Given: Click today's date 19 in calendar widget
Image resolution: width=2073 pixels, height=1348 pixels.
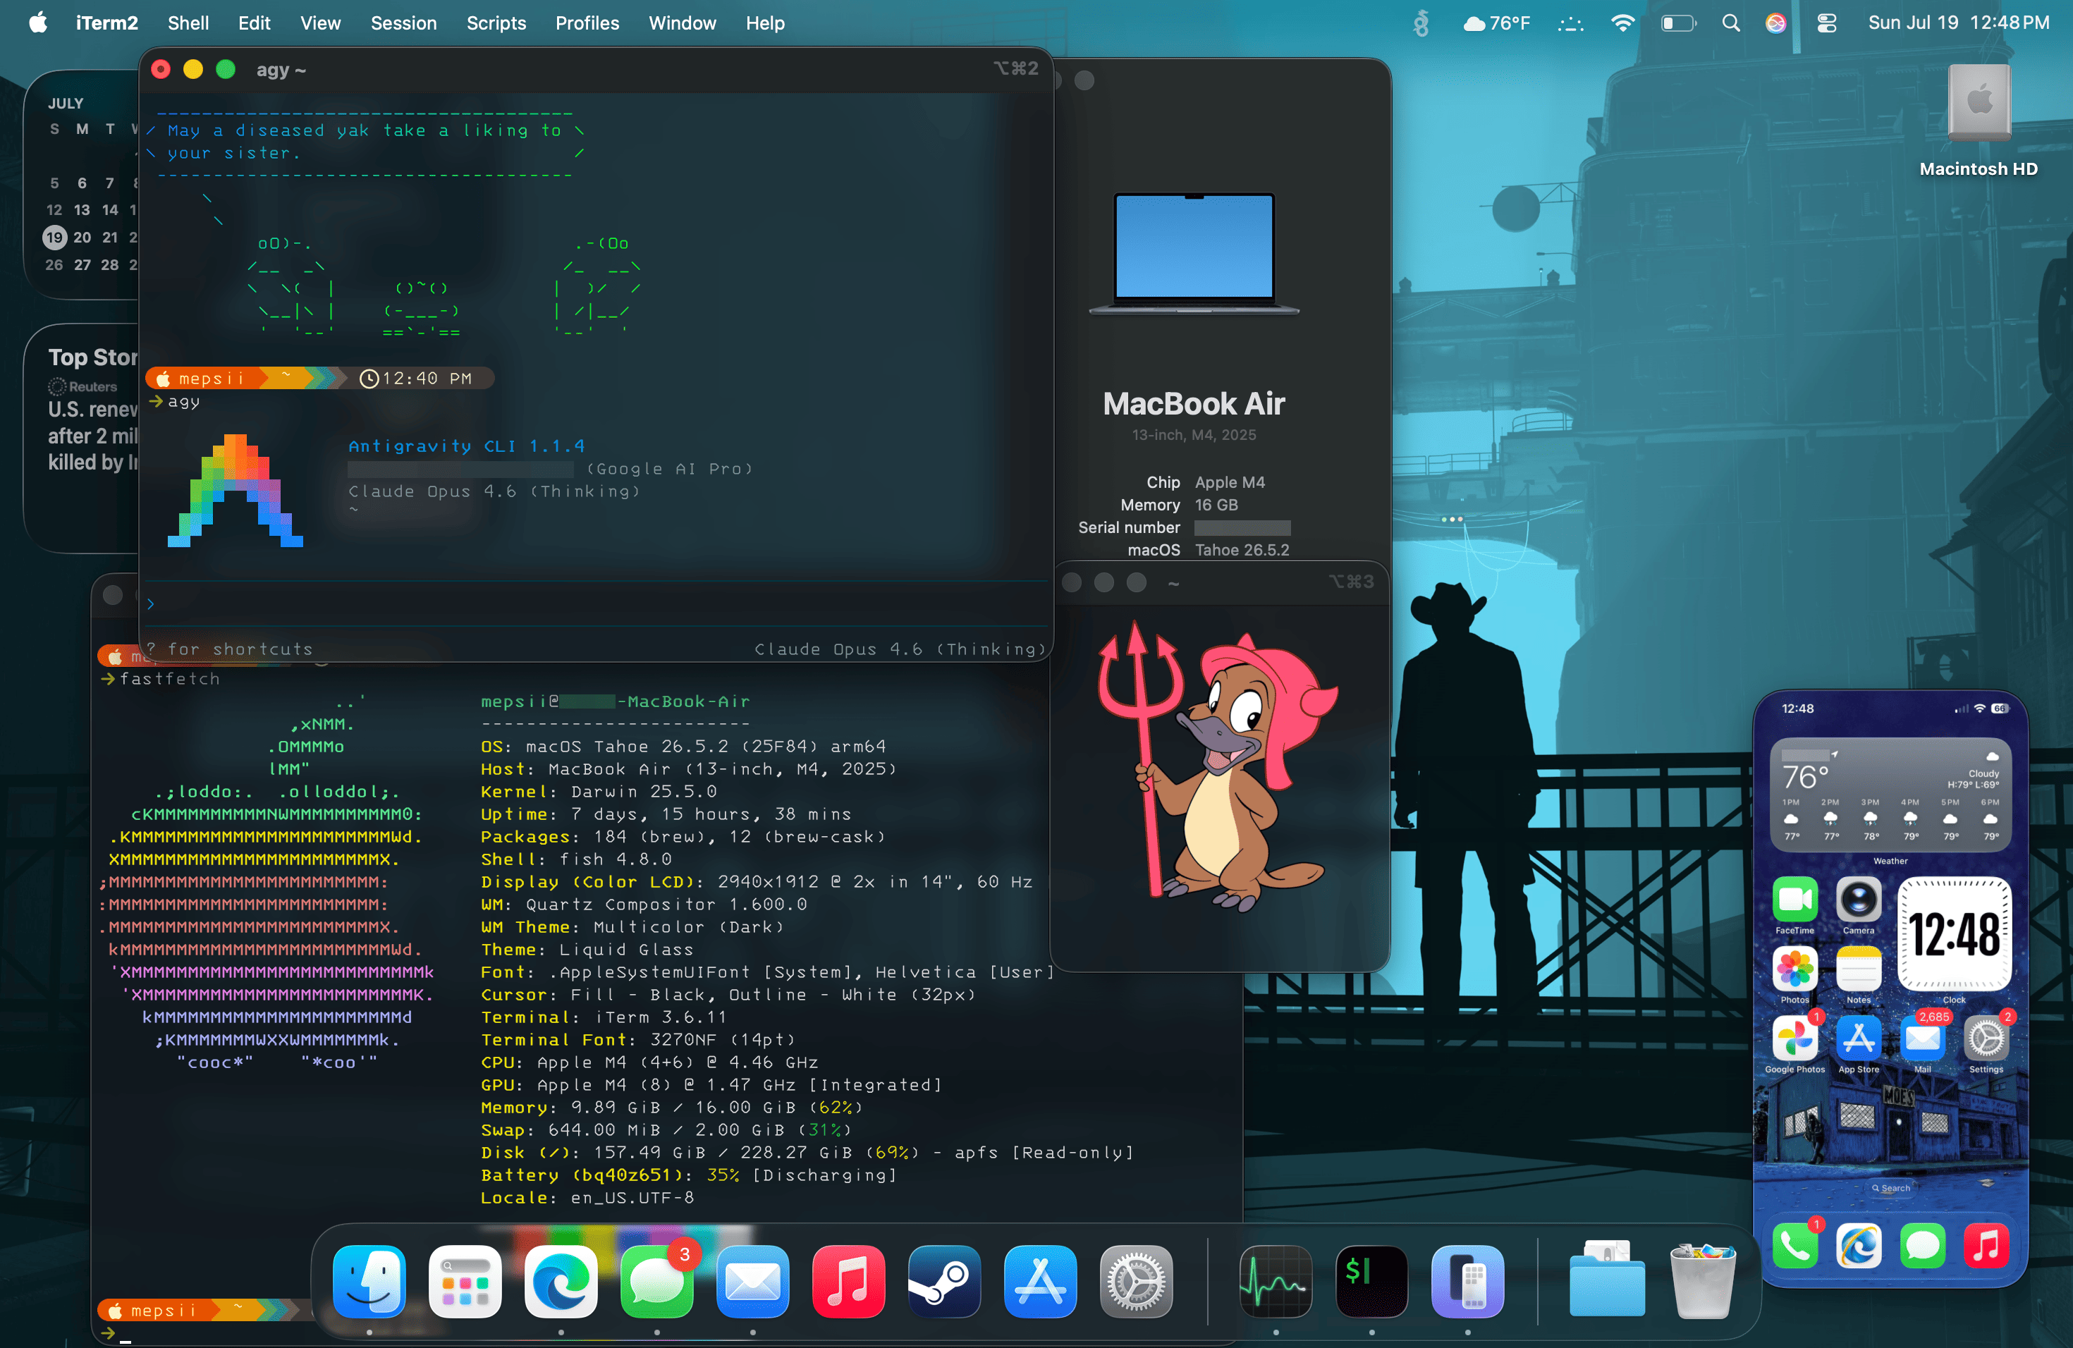Looking at the screenshot, I should pos(54,237).
